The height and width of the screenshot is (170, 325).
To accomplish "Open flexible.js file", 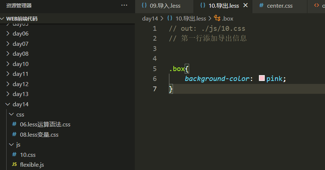I will (x=32, y=165).
